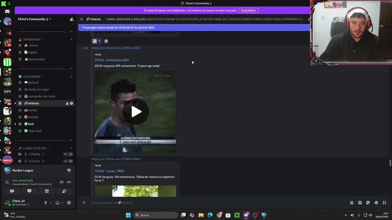Add a reaction with smiley icon

pos(106,41)
